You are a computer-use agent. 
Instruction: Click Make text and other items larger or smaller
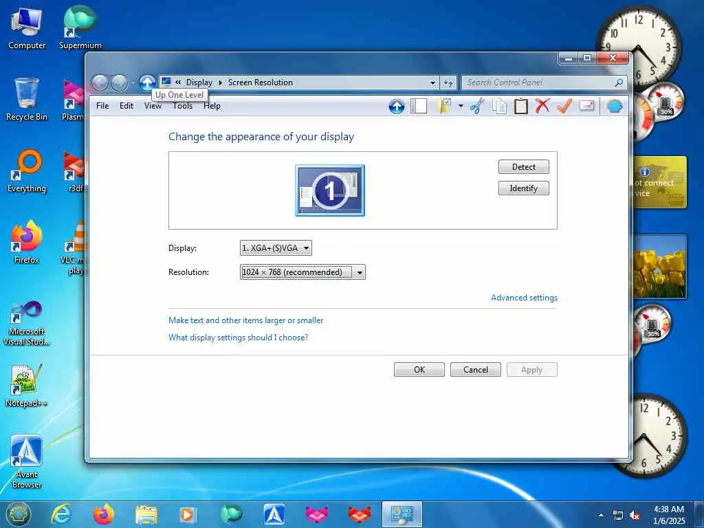click(245, 320)
